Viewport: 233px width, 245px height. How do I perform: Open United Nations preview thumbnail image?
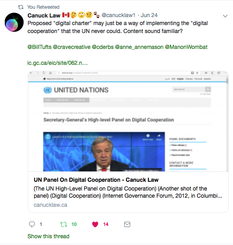[128, 121]
